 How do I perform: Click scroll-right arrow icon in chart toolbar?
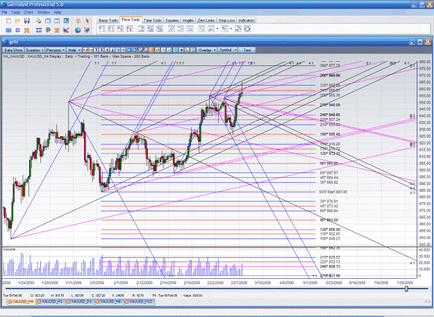pyautogui.click(x=134, y=50)
